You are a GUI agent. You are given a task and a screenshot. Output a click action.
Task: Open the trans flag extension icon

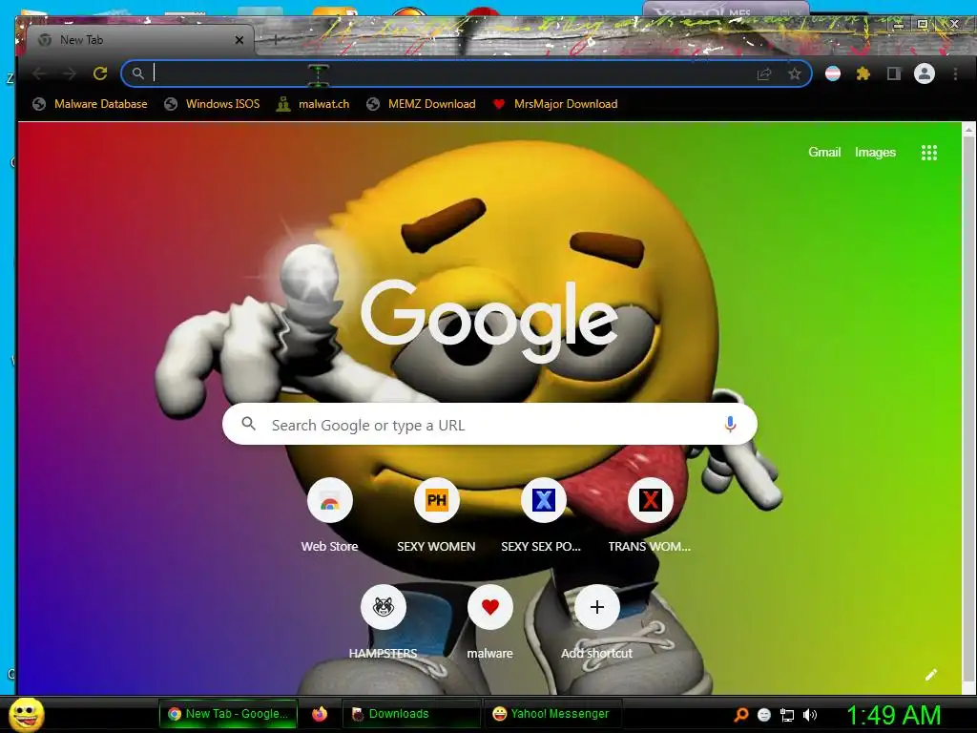click(x=833, y=73)
